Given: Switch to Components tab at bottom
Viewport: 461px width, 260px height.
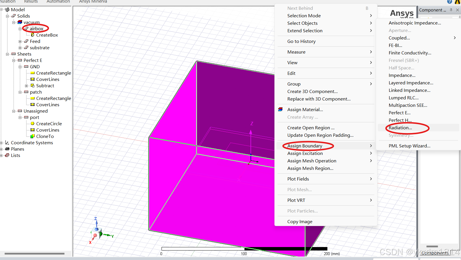Looking at the screenshot, I should pyautogui.click(x=435, y=253).
